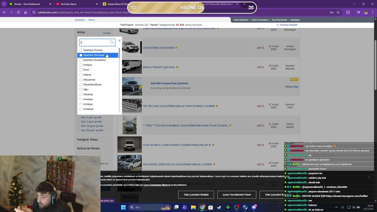The image size is (377, 212).
Task: Click Detaylı bilgi on the ad
Action: click(292, 87)
